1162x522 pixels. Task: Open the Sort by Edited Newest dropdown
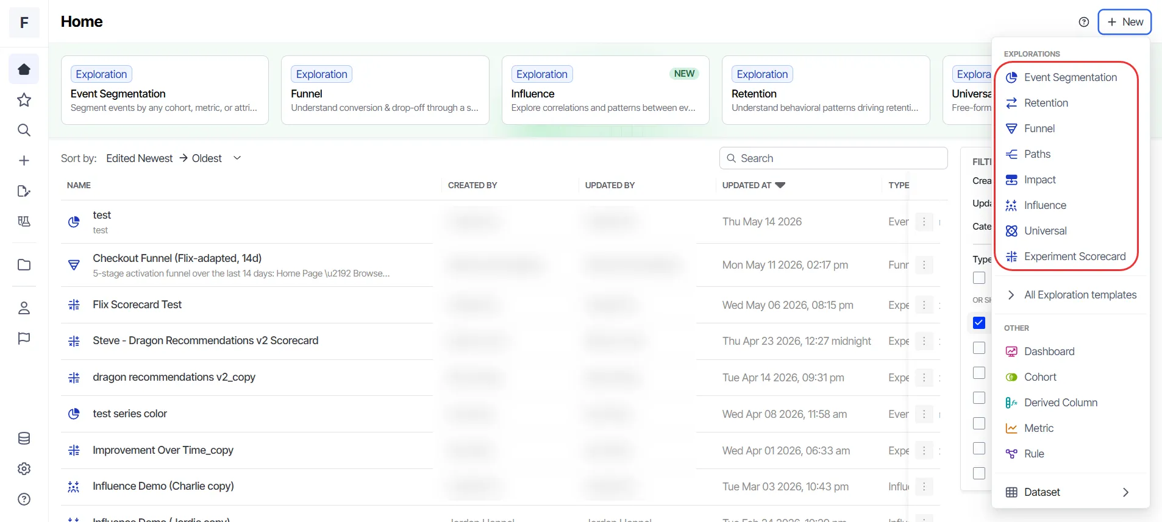tap(174, 158)
